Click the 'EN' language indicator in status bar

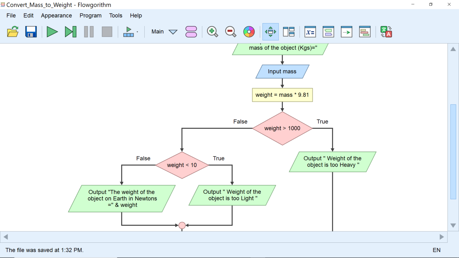click(x=437, y=250)
